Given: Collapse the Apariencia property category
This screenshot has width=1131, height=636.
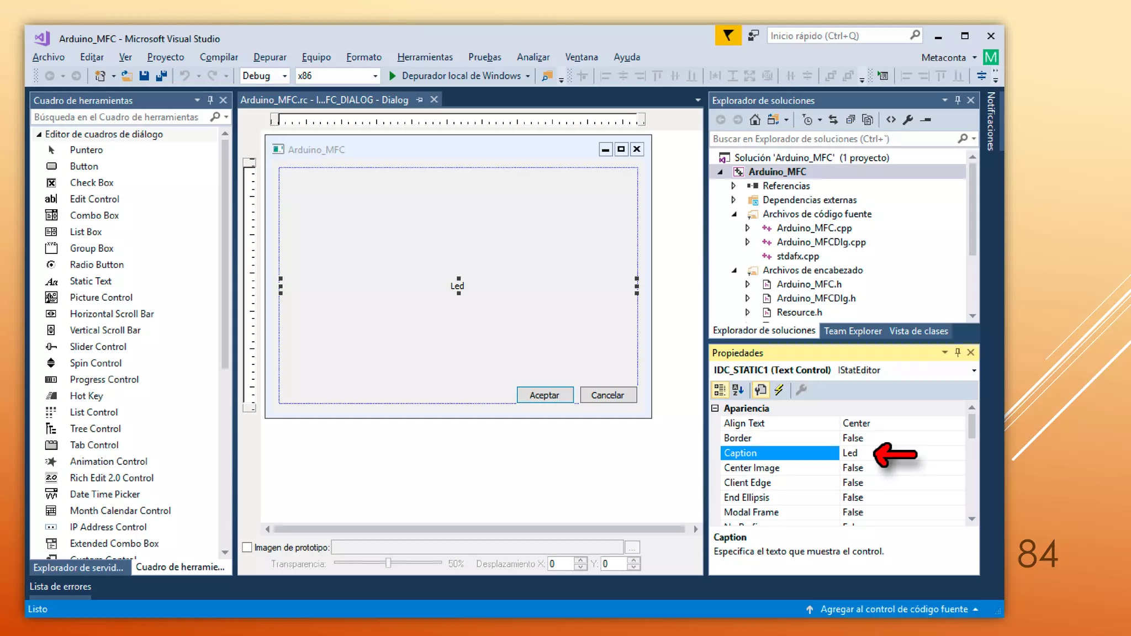Looking at the screenshot, I should (x=715, y=409).
